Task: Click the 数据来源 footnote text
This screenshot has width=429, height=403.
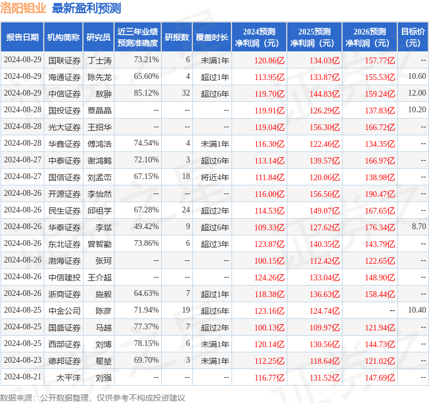Action: pyautogui.click(x=93, y=397)
